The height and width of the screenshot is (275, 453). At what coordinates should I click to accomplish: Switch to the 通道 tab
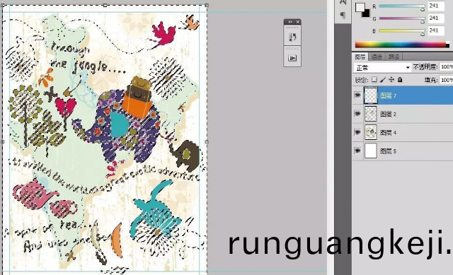(377, 57)
